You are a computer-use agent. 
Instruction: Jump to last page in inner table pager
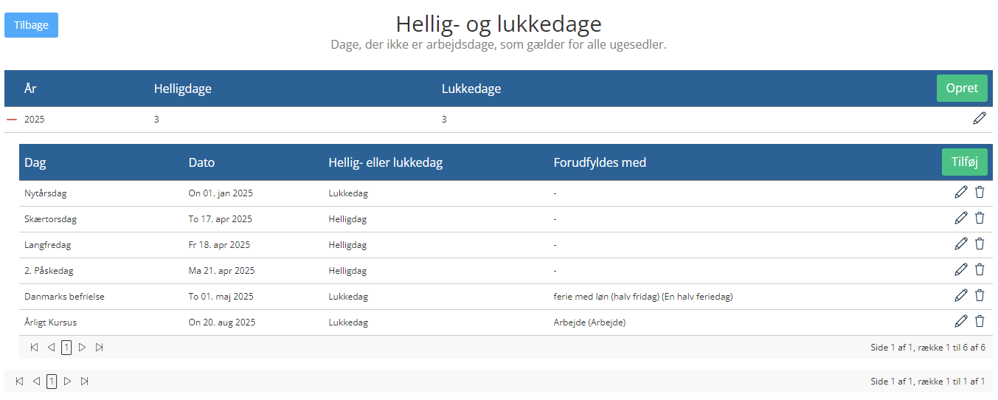100,347
